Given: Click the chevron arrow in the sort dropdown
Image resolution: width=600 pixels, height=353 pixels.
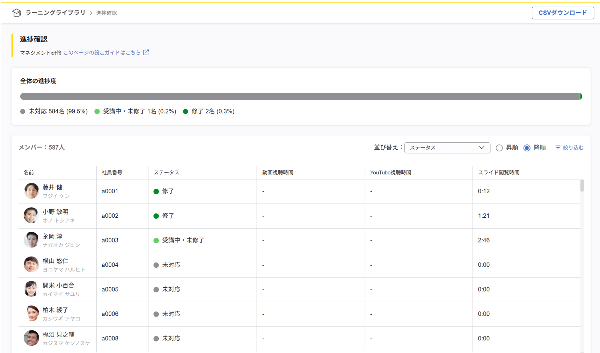Looking at the screenshot, I should pos(482,148).
